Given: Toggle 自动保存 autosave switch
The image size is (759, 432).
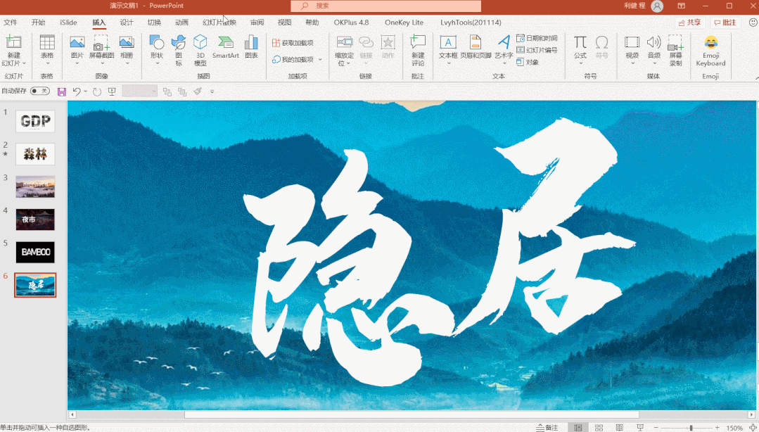Looking at the screenshot, I should [x=39, y=91].
